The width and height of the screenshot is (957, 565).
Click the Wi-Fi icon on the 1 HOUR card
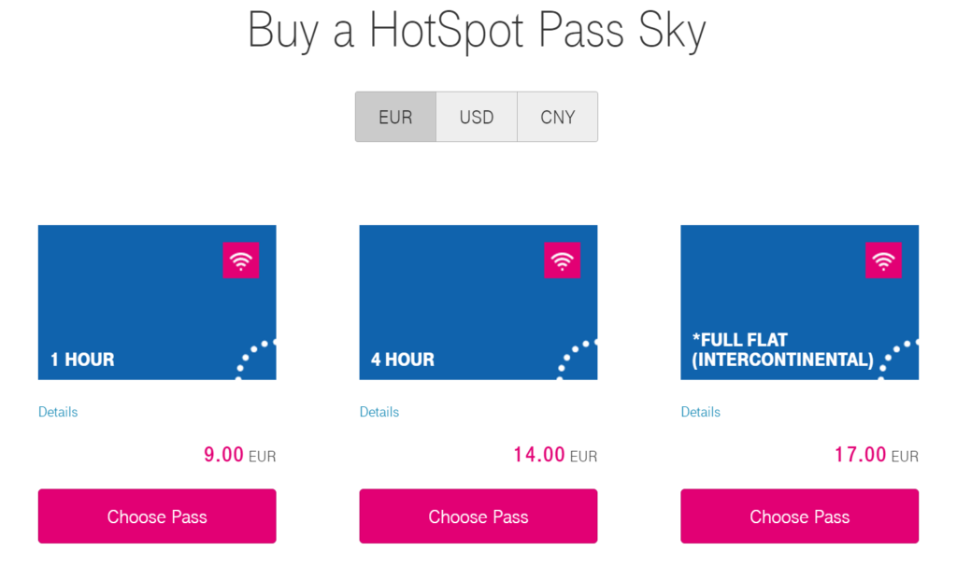240,260
